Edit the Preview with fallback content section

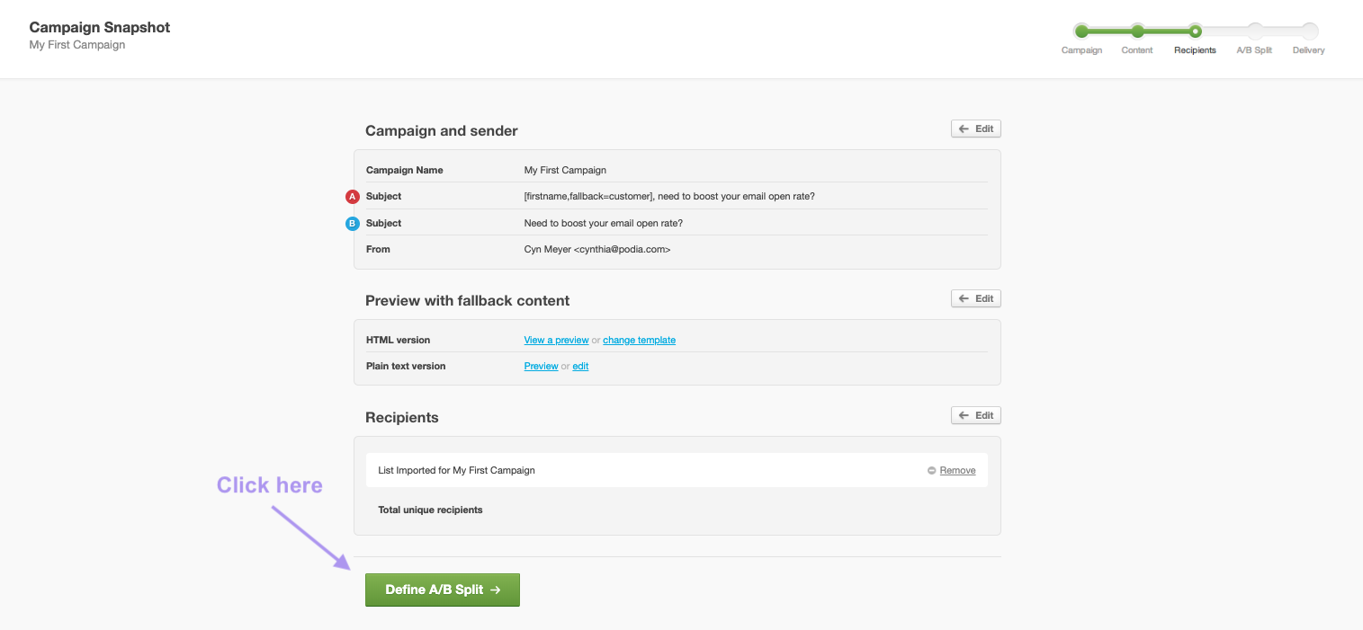(975, 297)
